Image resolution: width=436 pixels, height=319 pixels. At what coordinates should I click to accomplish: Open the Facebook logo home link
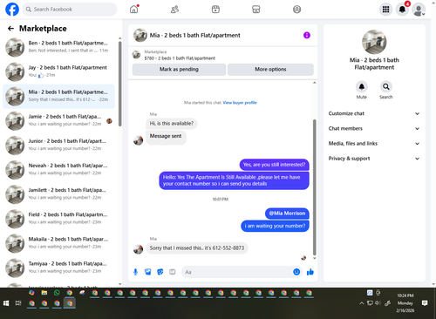[x=12, y=10]
